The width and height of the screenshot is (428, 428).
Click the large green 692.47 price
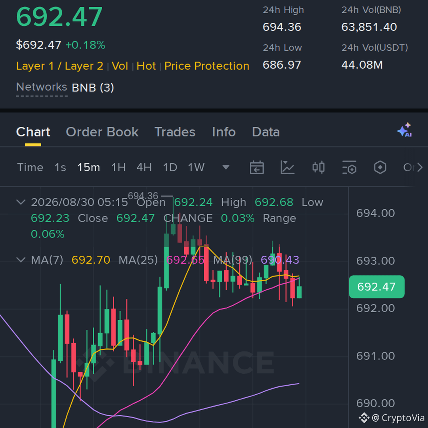(59, 17)
